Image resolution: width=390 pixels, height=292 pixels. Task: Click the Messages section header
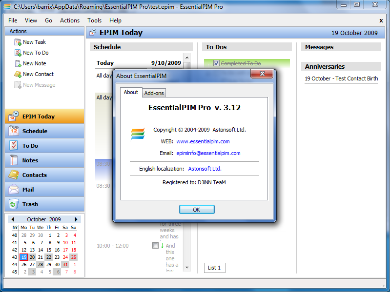point(341,47)
